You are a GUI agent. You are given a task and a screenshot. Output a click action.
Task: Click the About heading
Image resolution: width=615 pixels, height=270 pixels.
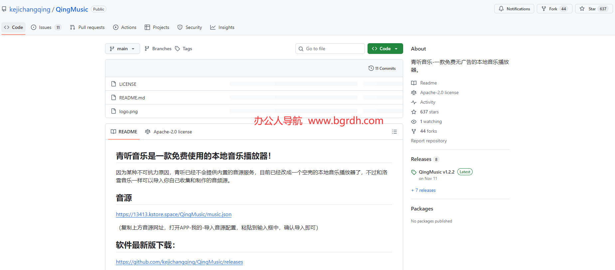coord(418,49)
